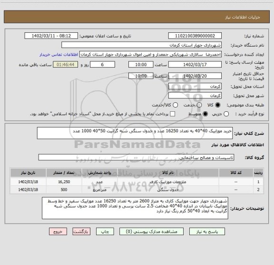
Task: Click the تاریخ نیاز column header
Action: (x=28, y=173)
